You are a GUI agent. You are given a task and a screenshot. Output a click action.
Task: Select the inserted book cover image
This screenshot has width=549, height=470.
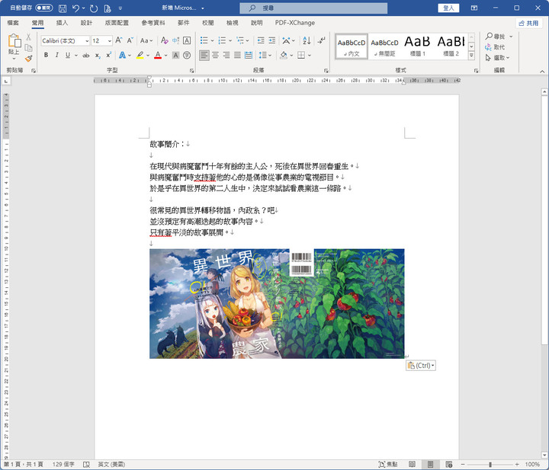[x=277, y=303]
